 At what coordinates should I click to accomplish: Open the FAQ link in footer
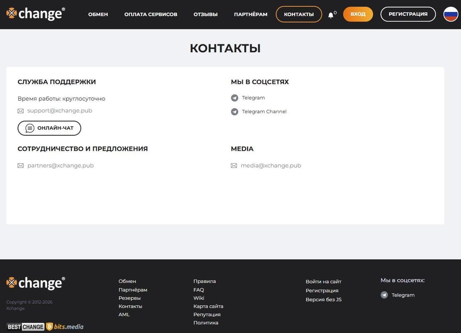(x=199, y=290)
